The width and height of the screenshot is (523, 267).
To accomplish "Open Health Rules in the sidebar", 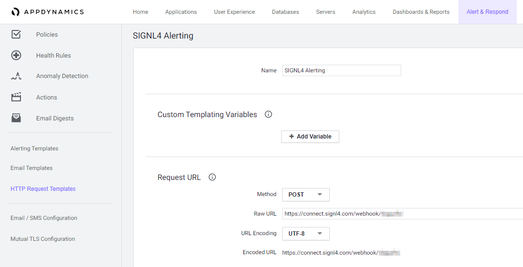I will [x=53, y=55].
